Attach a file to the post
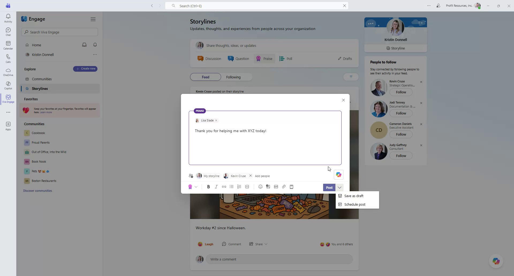The height and width of the screenshot is (276, 514). pos(284,187)
